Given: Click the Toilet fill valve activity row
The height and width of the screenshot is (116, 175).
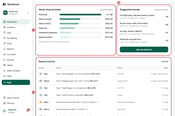Looking at the screenshot, I should (103, 95).
